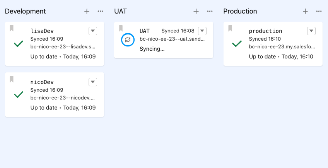
Task: Click bc-nico-ee-23--nicodev URL text
Action: [63, 98]
